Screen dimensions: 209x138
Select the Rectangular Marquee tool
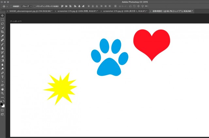[x=2, y=20]
